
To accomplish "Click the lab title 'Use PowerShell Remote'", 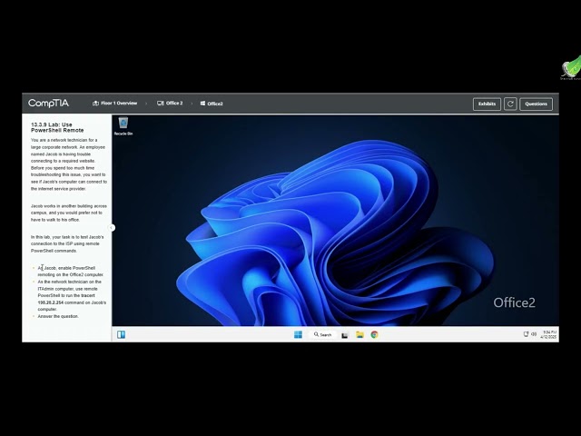I will pos(57,127).
